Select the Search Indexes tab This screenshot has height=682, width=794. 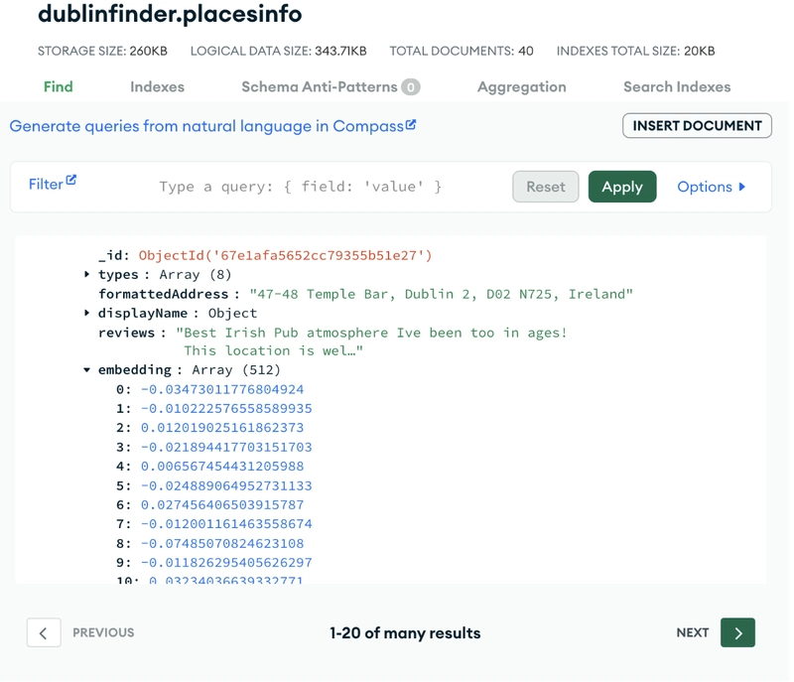tap(677, 87)
